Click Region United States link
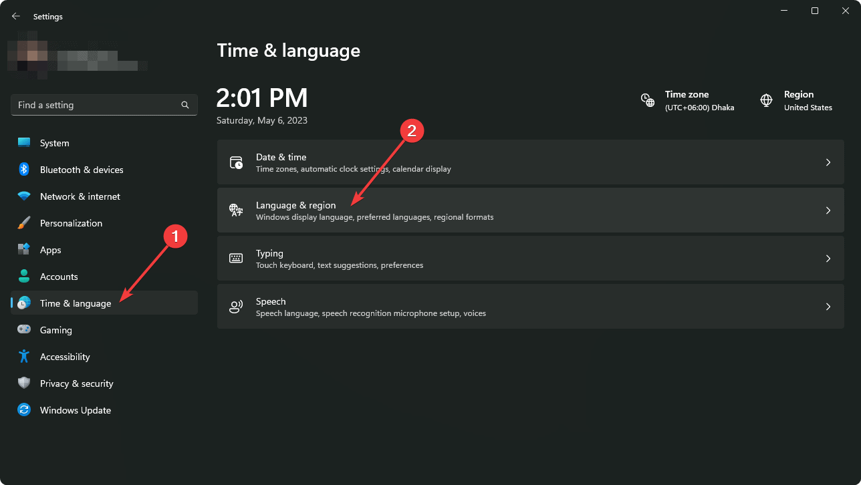The height and width of the screenshot is (485, 861). point(796,100)
